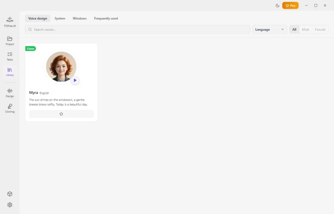Favorite Myra voice with star button
This screenshot has height=214, width=334.
(61, 114)
